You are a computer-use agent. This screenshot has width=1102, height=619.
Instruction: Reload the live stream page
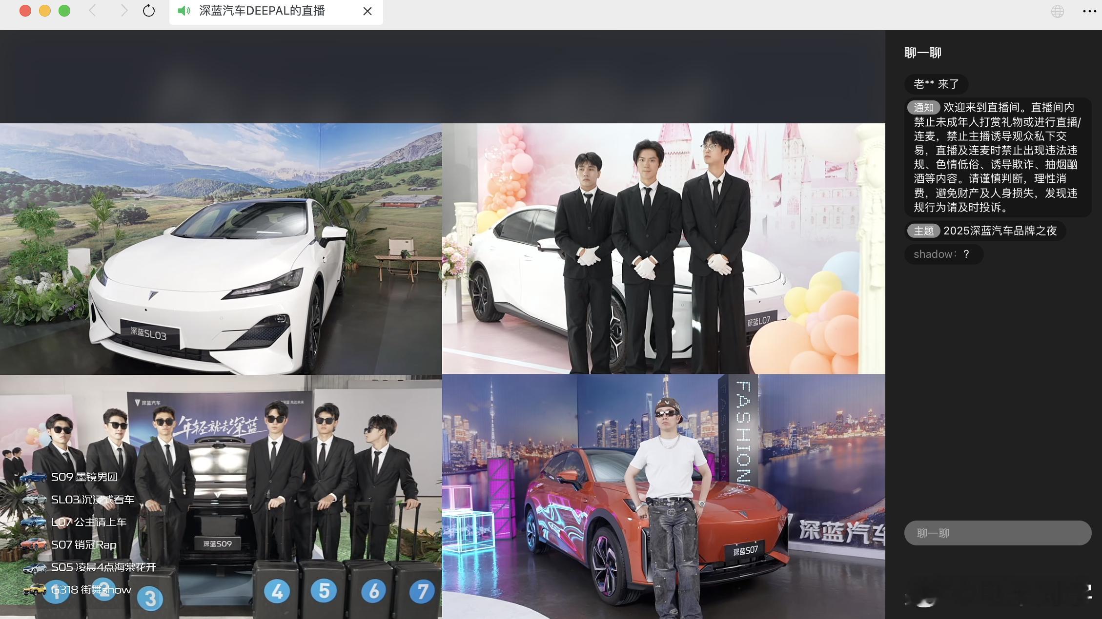(x=149, y=11)
